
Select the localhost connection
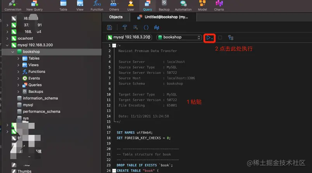click(25, 38)
